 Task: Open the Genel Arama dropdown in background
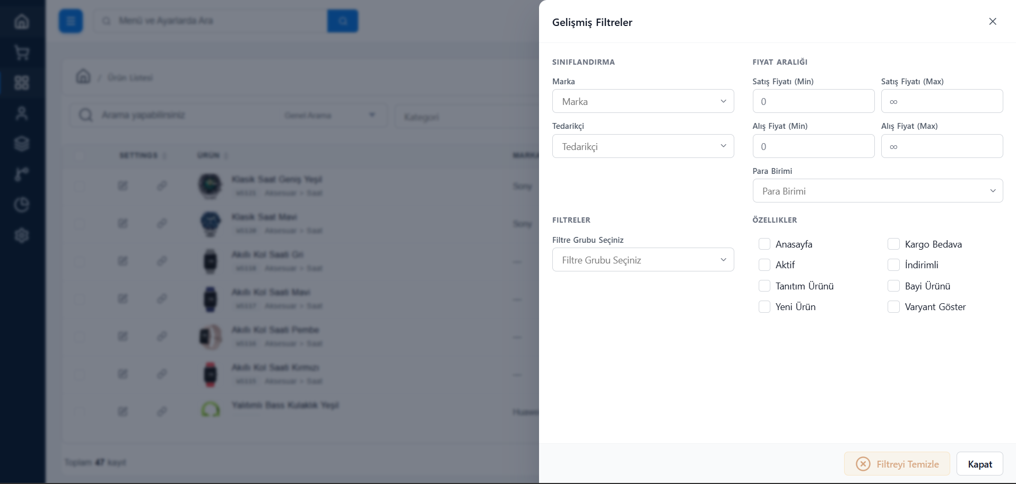tap(330, 115)
